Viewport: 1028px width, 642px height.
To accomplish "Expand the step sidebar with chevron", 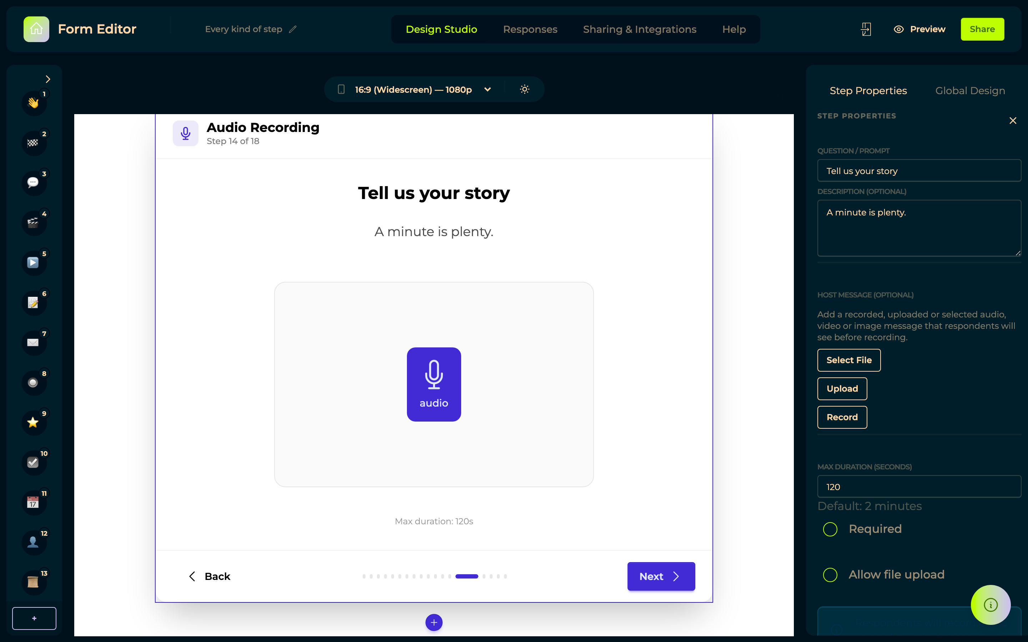I will pos(48,79).
